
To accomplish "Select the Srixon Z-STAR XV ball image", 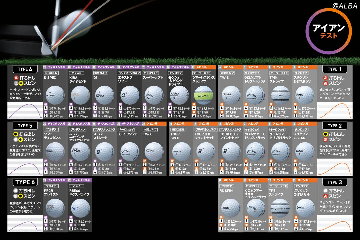I will point(304,95).
